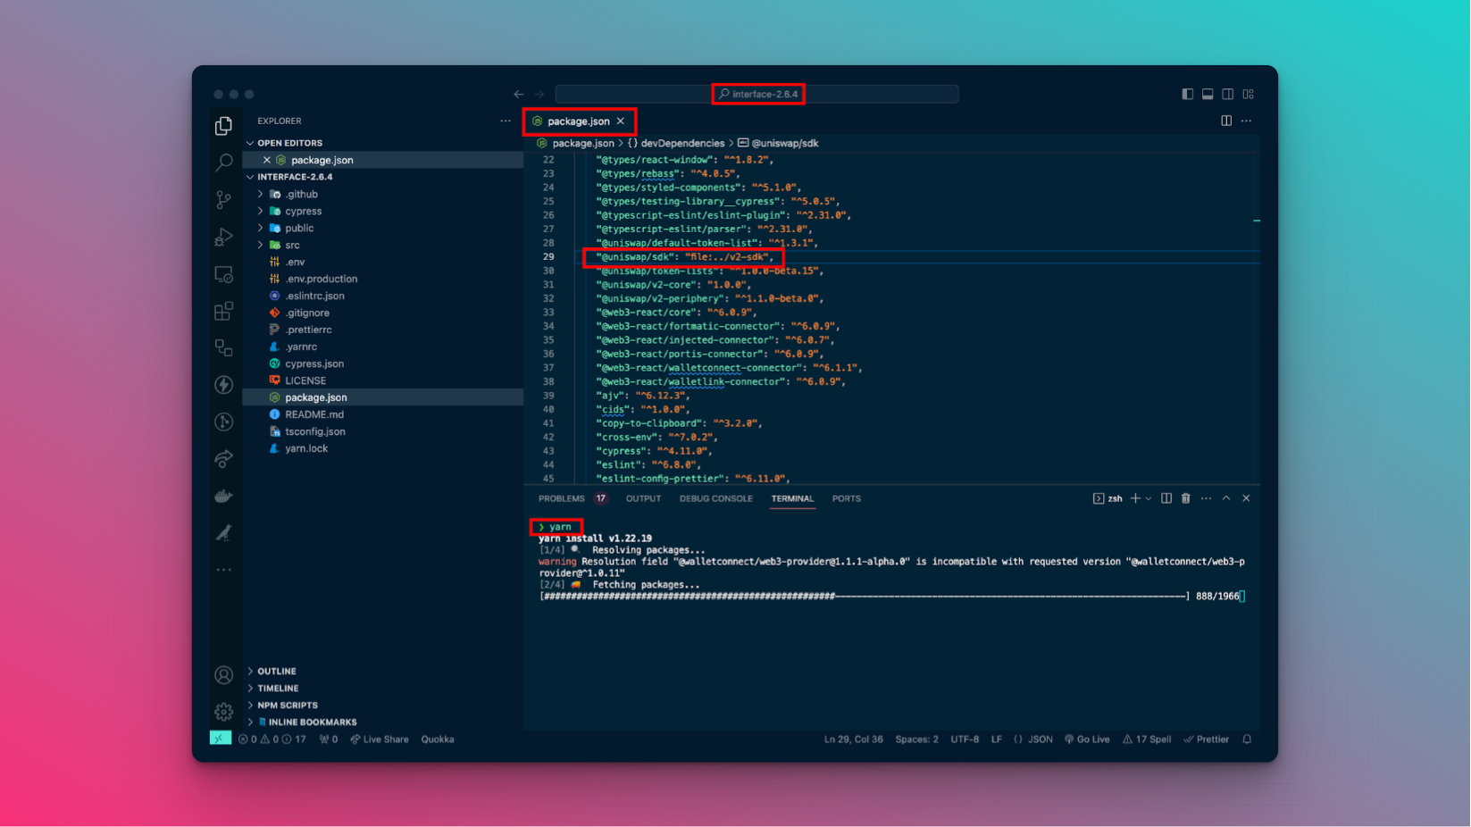Open the Accounts menu icon

(x=223, y=675)
